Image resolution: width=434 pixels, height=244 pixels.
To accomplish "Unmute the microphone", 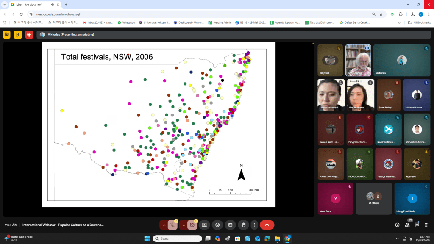I will (x=172, y=225).
